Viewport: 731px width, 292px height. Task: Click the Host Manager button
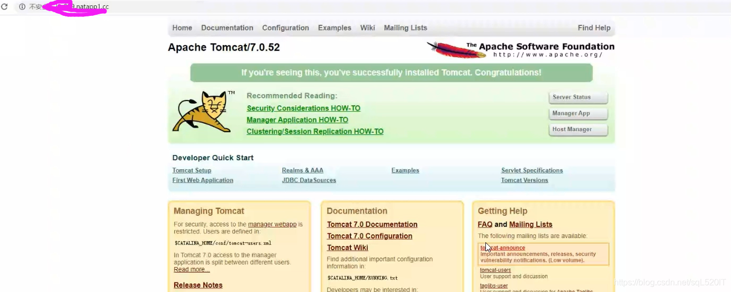tap(578, 129)
